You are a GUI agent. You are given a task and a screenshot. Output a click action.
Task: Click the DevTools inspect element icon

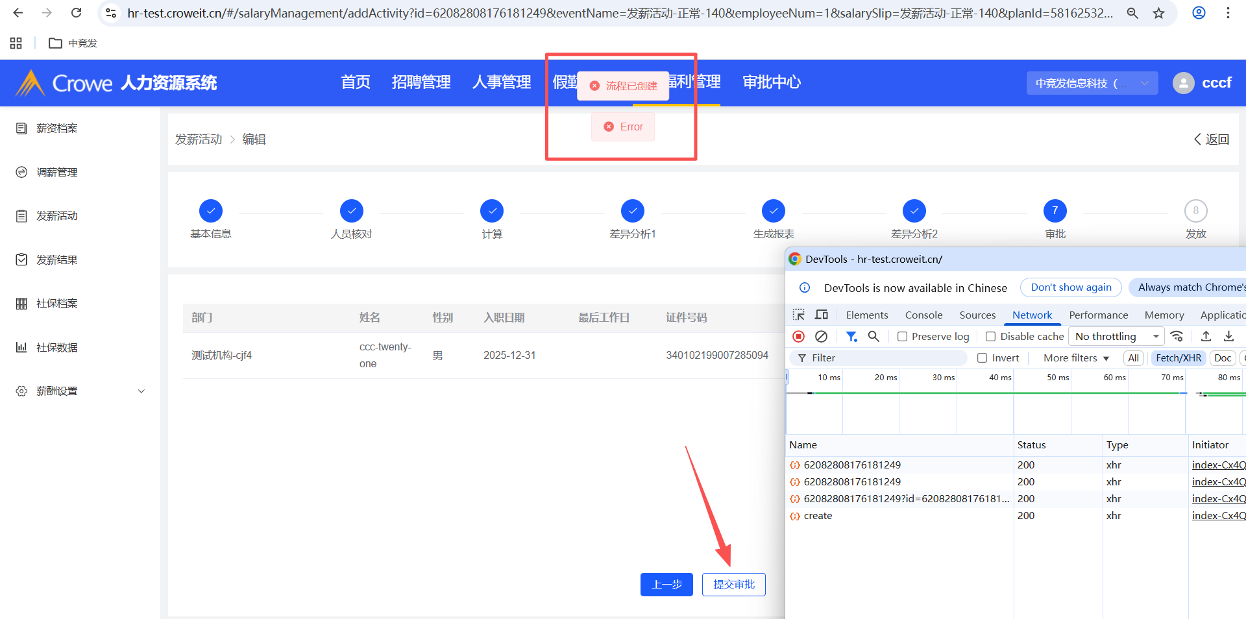pos(799,315)
